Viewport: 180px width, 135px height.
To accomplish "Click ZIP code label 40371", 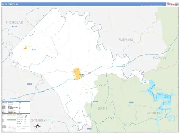I will (x=131, y=102).
